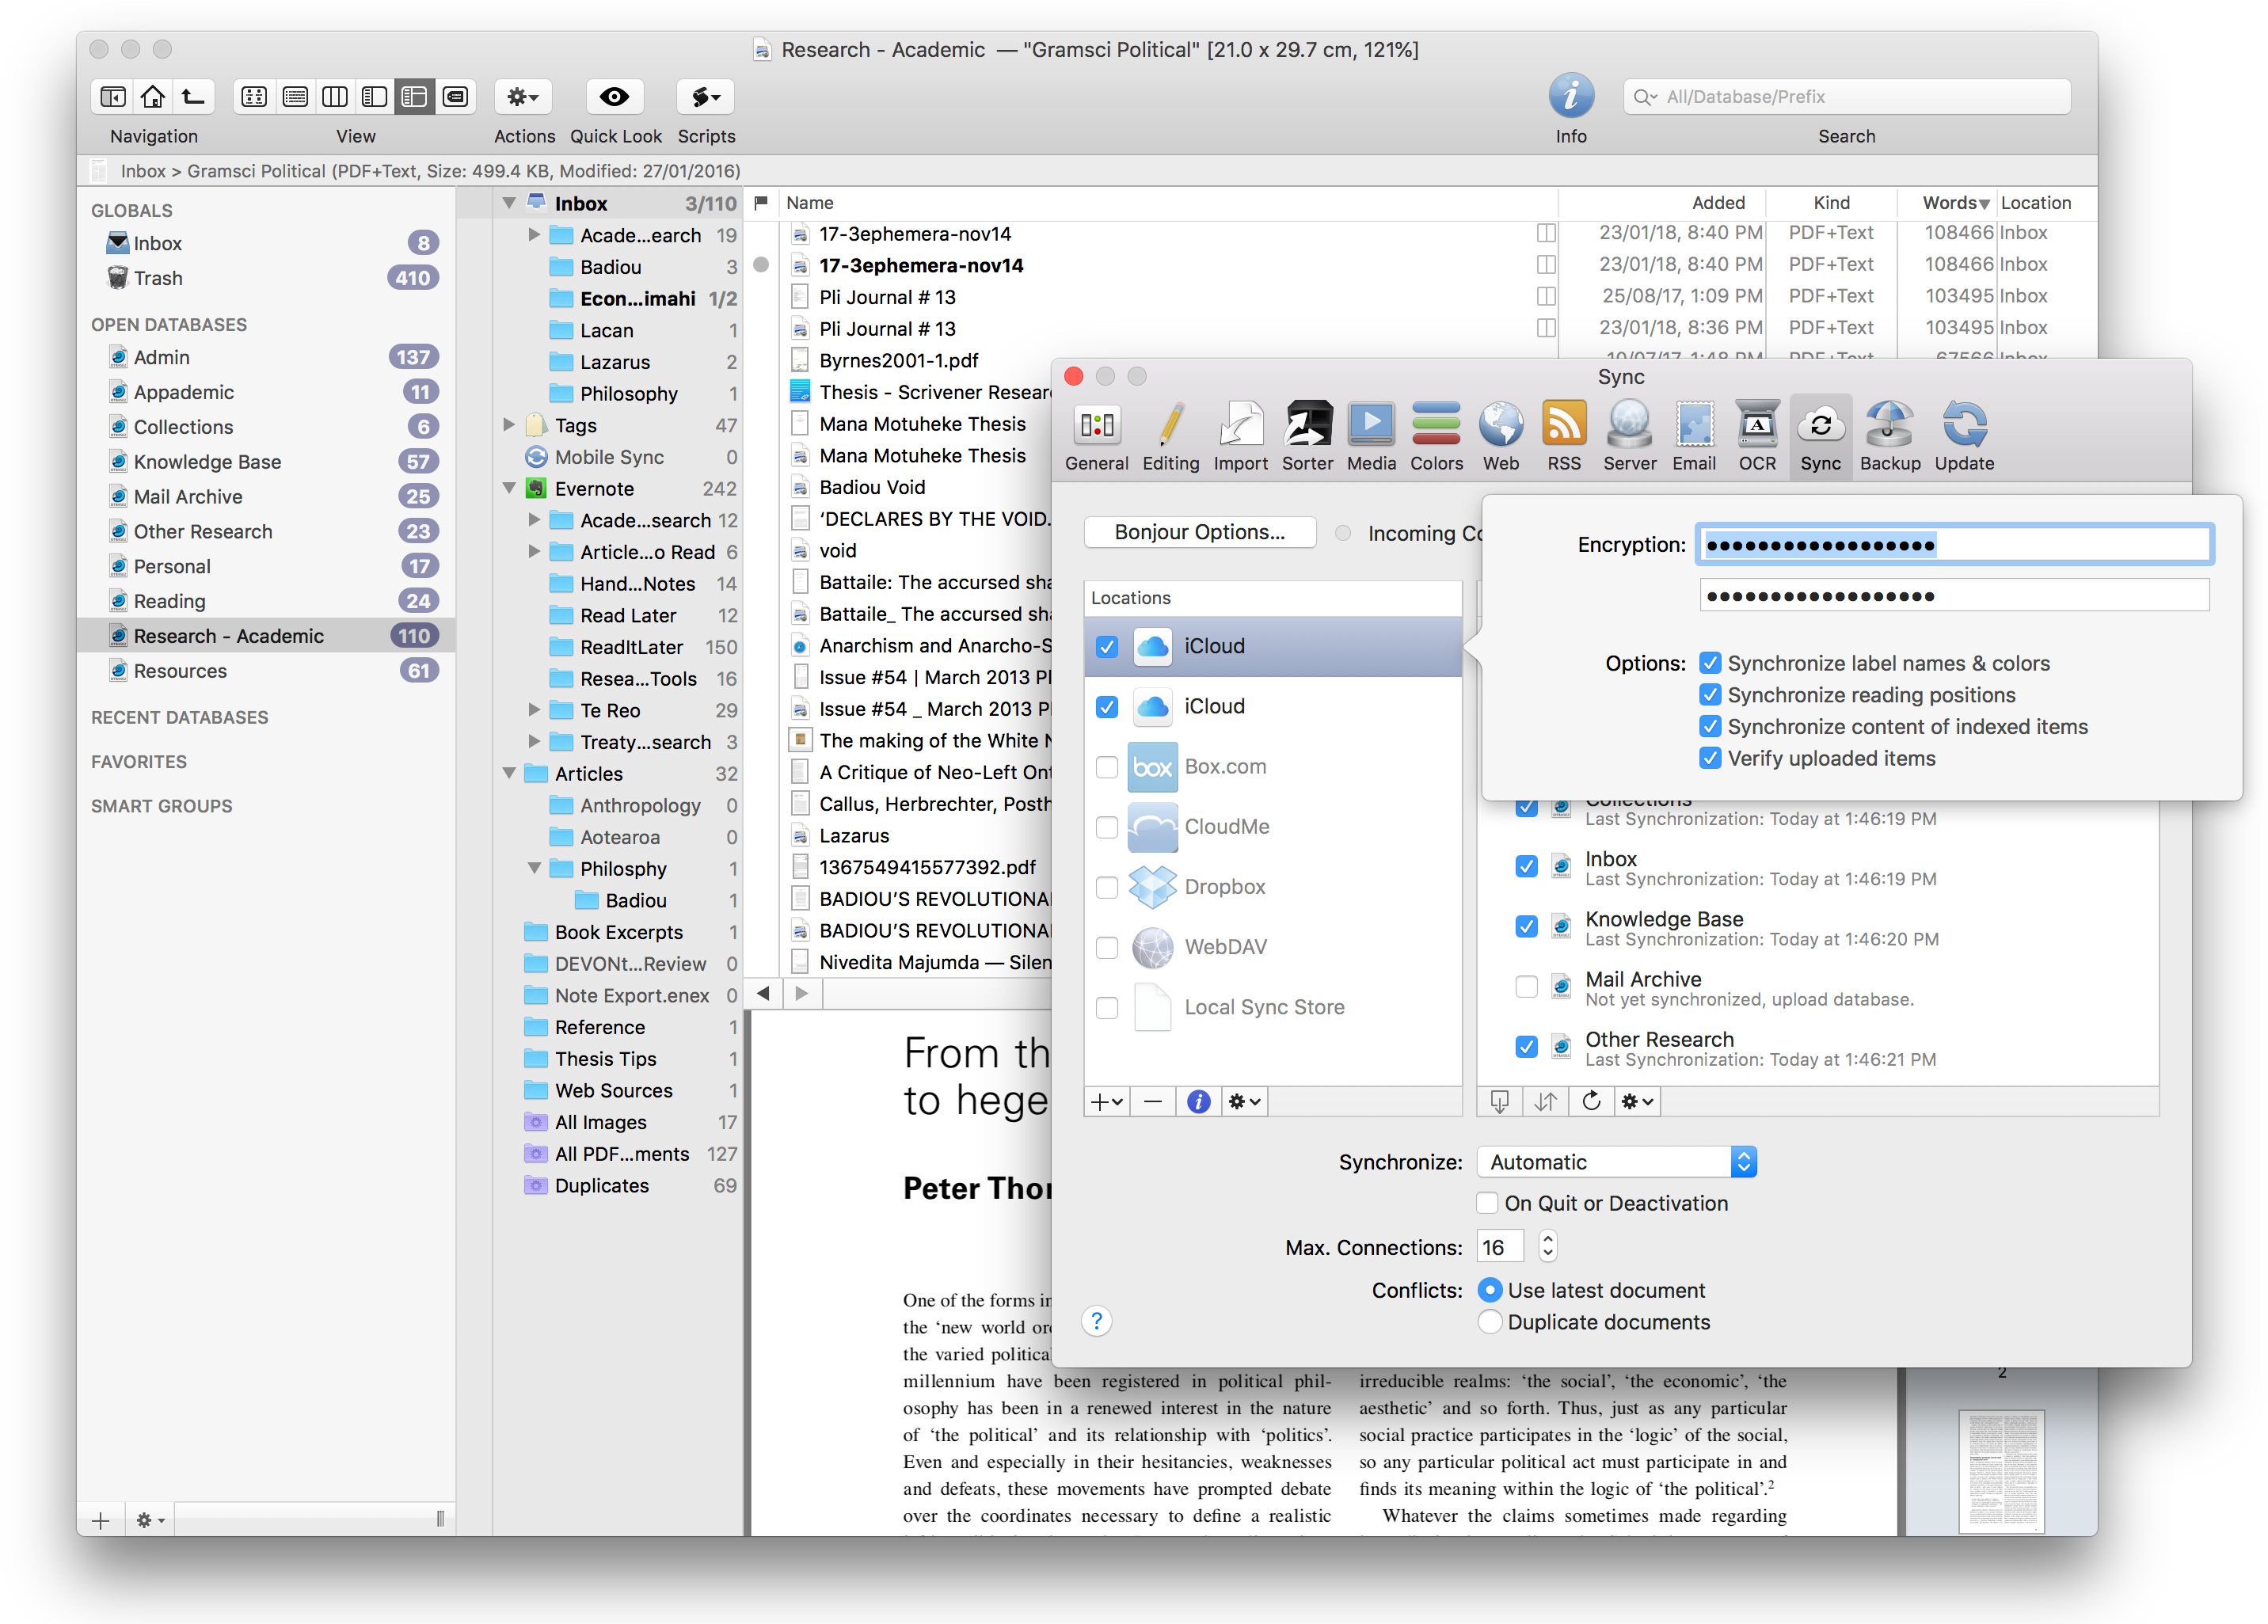Image resolution: width=2268 pixels, height=1624 pixels.
Task: Disable Synchronize reading positions
Action: point(1710,694)
